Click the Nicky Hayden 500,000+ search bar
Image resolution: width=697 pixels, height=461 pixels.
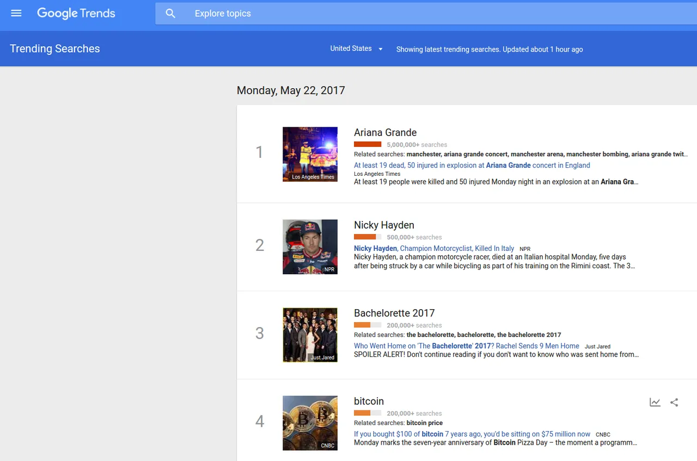pyautogui.click(x=368, y=237)
